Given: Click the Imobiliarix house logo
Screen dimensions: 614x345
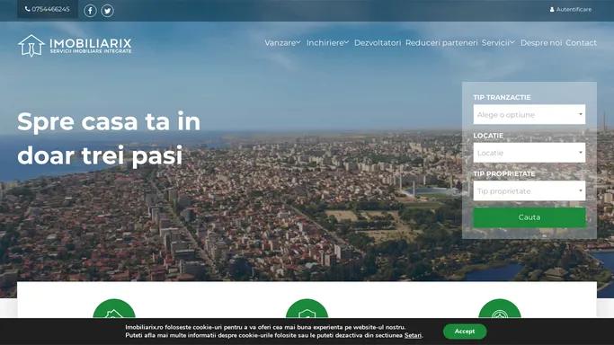Looking at the screenshot, I should pos(75,46).
